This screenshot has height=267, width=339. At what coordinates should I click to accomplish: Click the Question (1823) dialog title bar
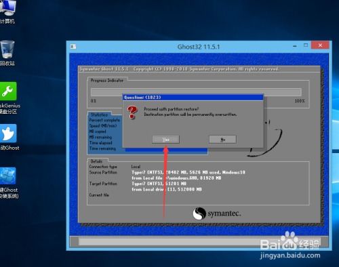193,98
